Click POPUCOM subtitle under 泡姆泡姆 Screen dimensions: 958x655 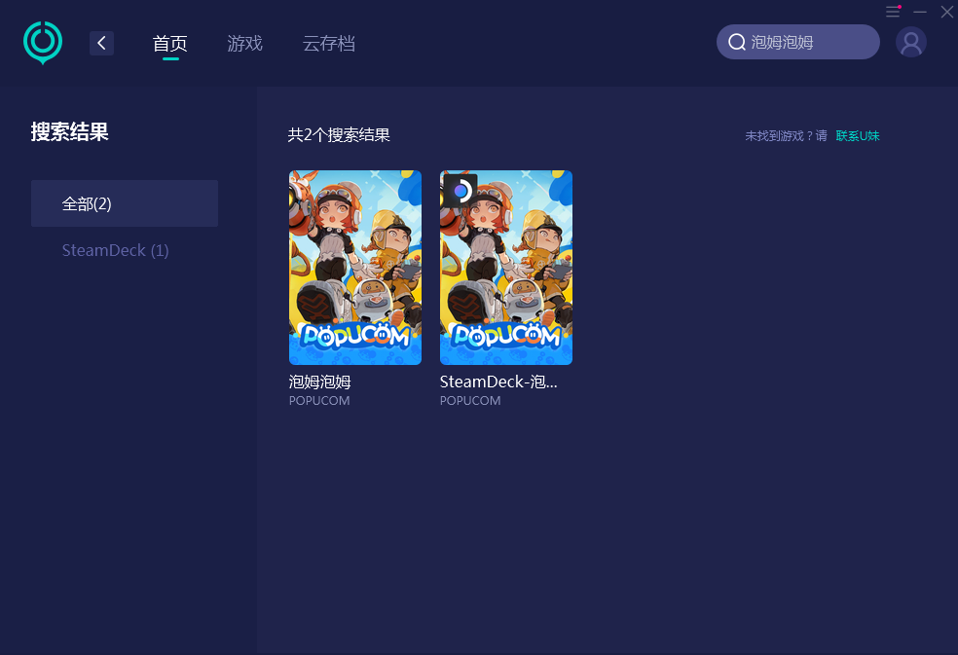(319, 401)
